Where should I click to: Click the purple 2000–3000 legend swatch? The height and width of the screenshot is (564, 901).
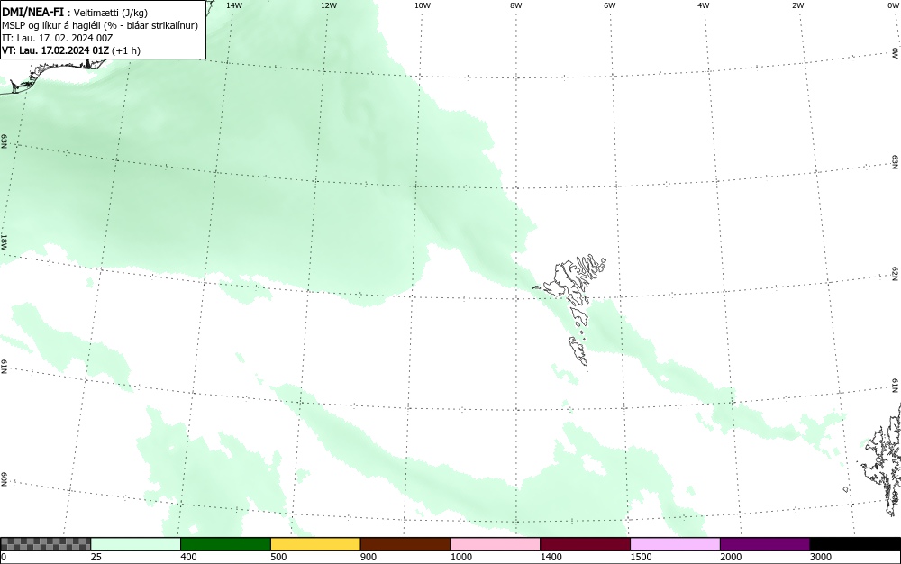[765, 544]
